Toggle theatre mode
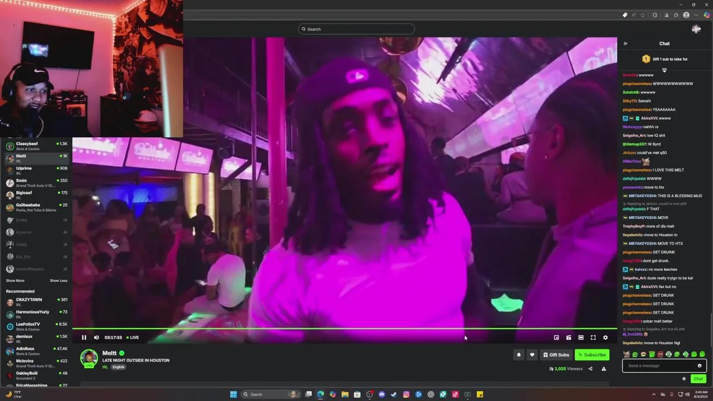The height and width of the screenshot is (401, 713). pyautogui.click(x=581, y=338)
